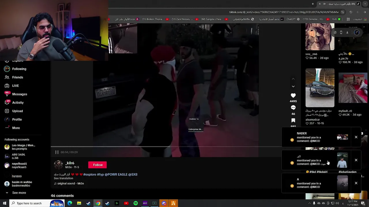Open the leo.prompts followed account
369x207 pixels.
pos(20,147)
